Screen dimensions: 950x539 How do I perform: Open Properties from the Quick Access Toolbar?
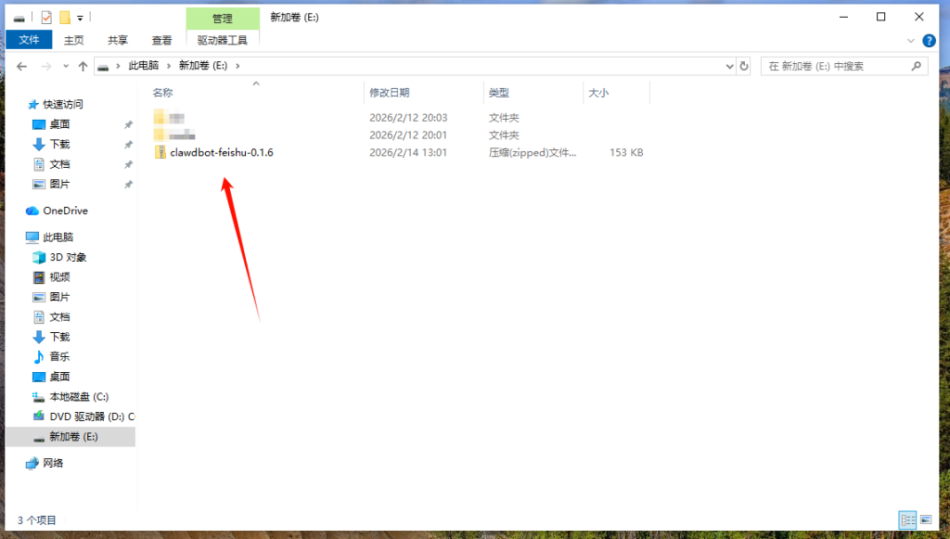tap(46, 17)
